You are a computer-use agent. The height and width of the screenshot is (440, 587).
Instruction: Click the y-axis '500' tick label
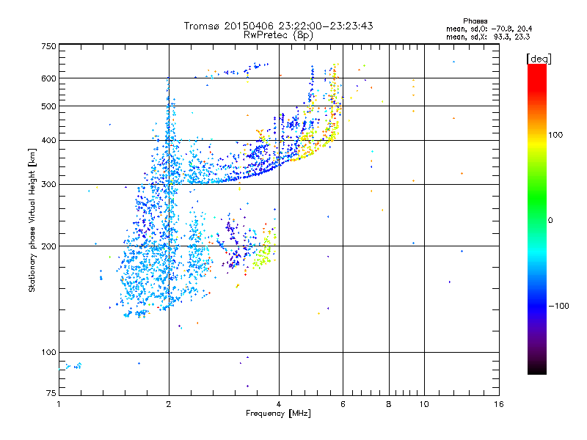point(48,106)
